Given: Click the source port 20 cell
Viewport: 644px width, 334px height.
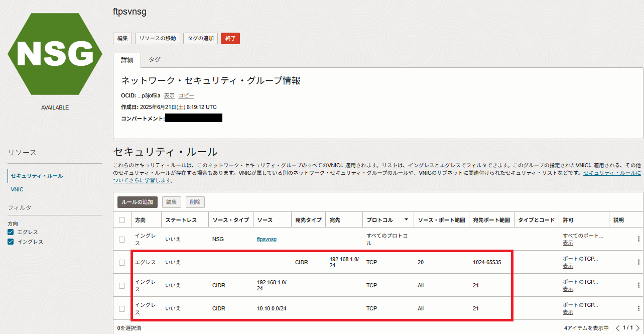Looking at the screenshot, I should (421, 262).
